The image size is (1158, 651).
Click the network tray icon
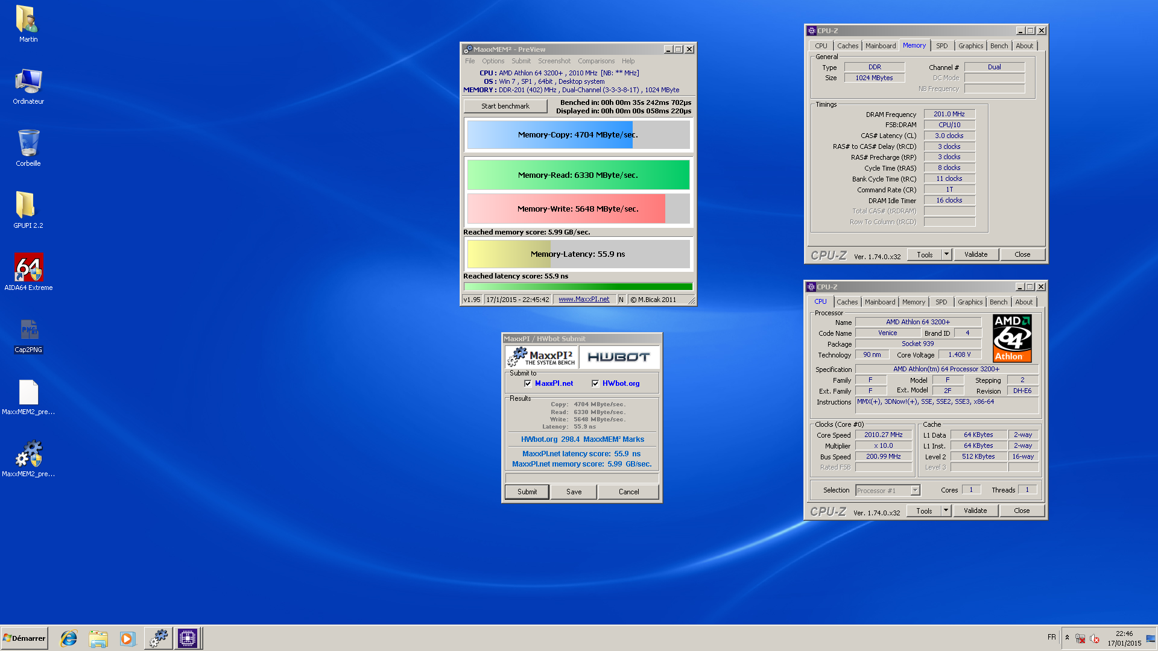coord(1080,638)
